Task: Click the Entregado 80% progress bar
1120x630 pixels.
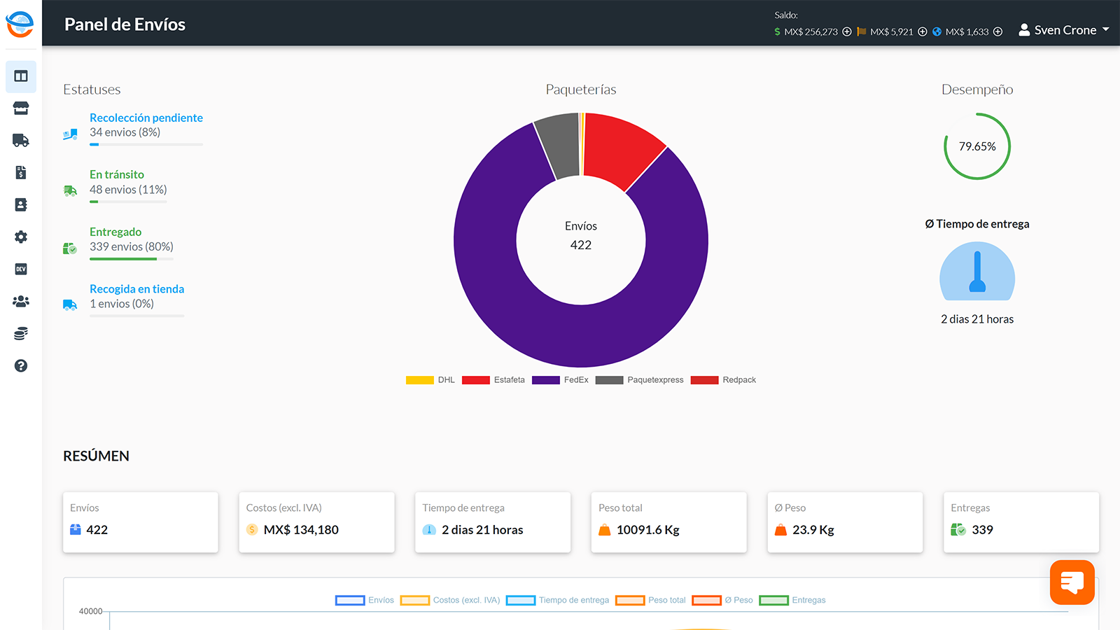Action: [x=132, y=259]
